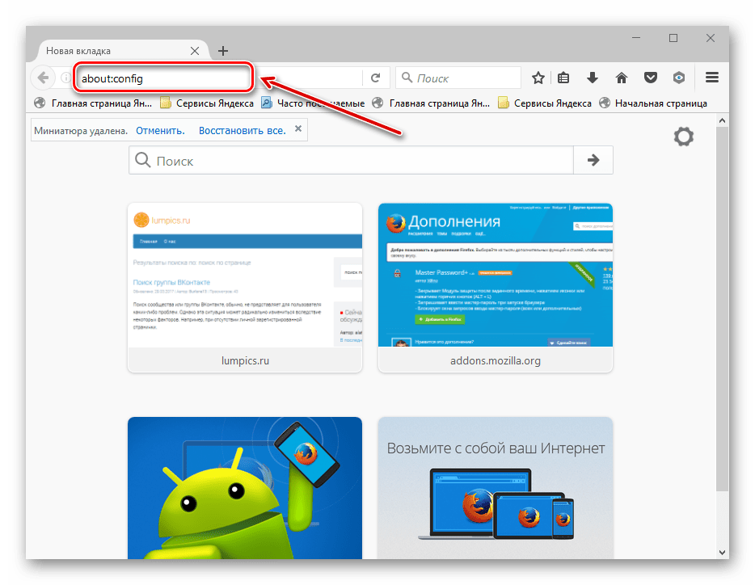Click the toolbar Поиск search field
755x585 pixels.
click(x=458, y=78)
